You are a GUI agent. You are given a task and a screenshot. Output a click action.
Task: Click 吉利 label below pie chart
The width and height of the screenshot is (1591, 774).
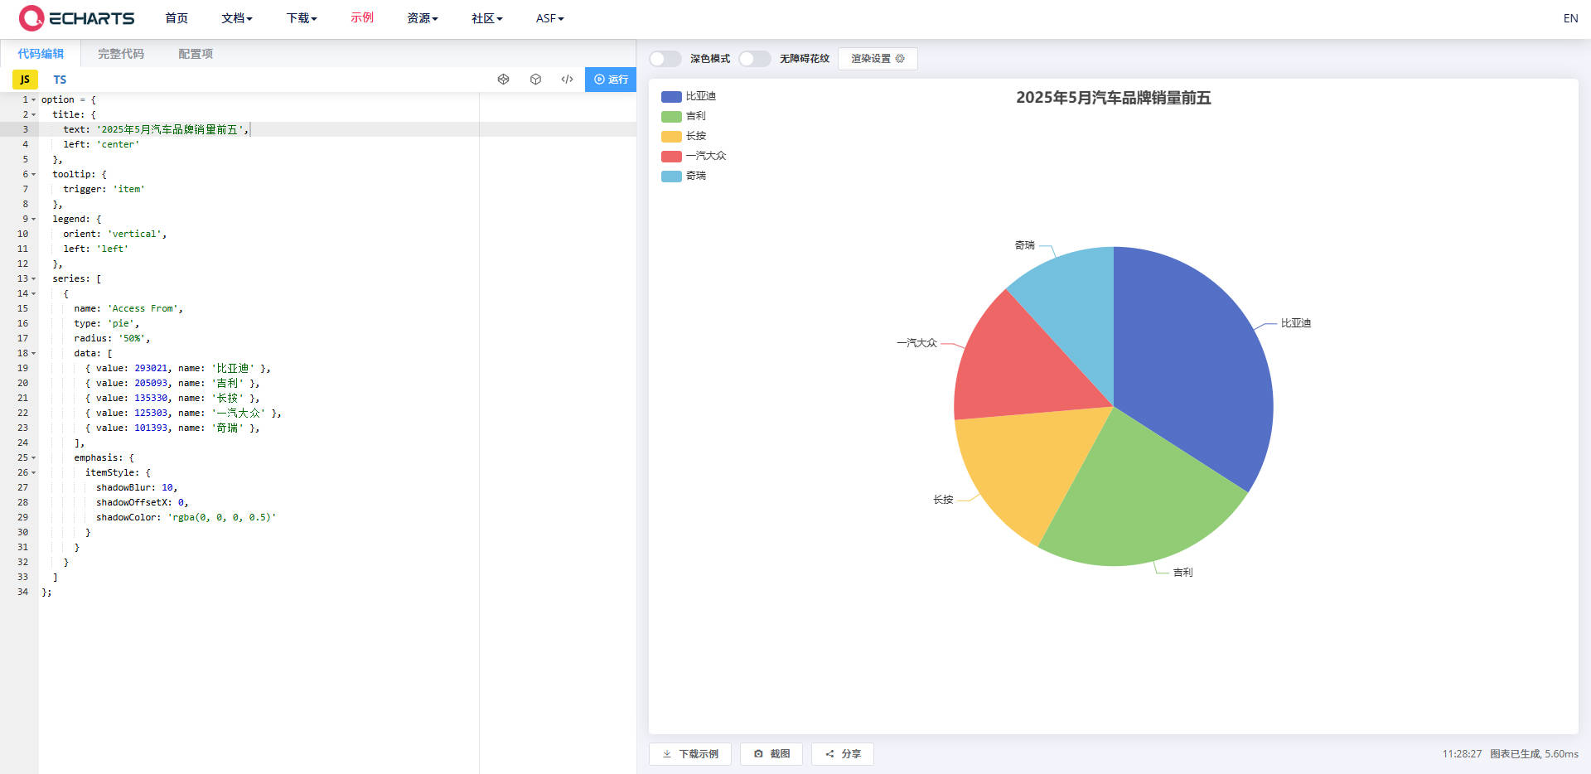pyautogui.click(x=1182, y=573)
